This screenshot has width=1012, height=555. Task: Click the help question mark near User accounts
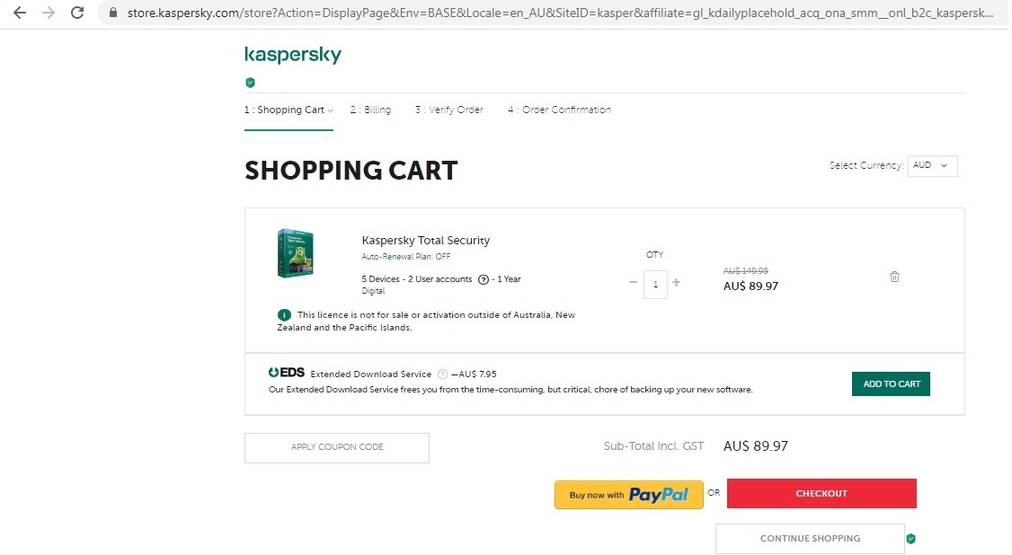coord(484,279)
